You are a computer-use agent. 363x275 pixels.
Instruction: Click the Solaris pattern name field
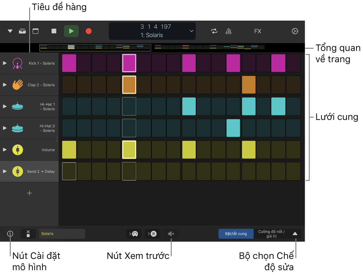point(62,233)
